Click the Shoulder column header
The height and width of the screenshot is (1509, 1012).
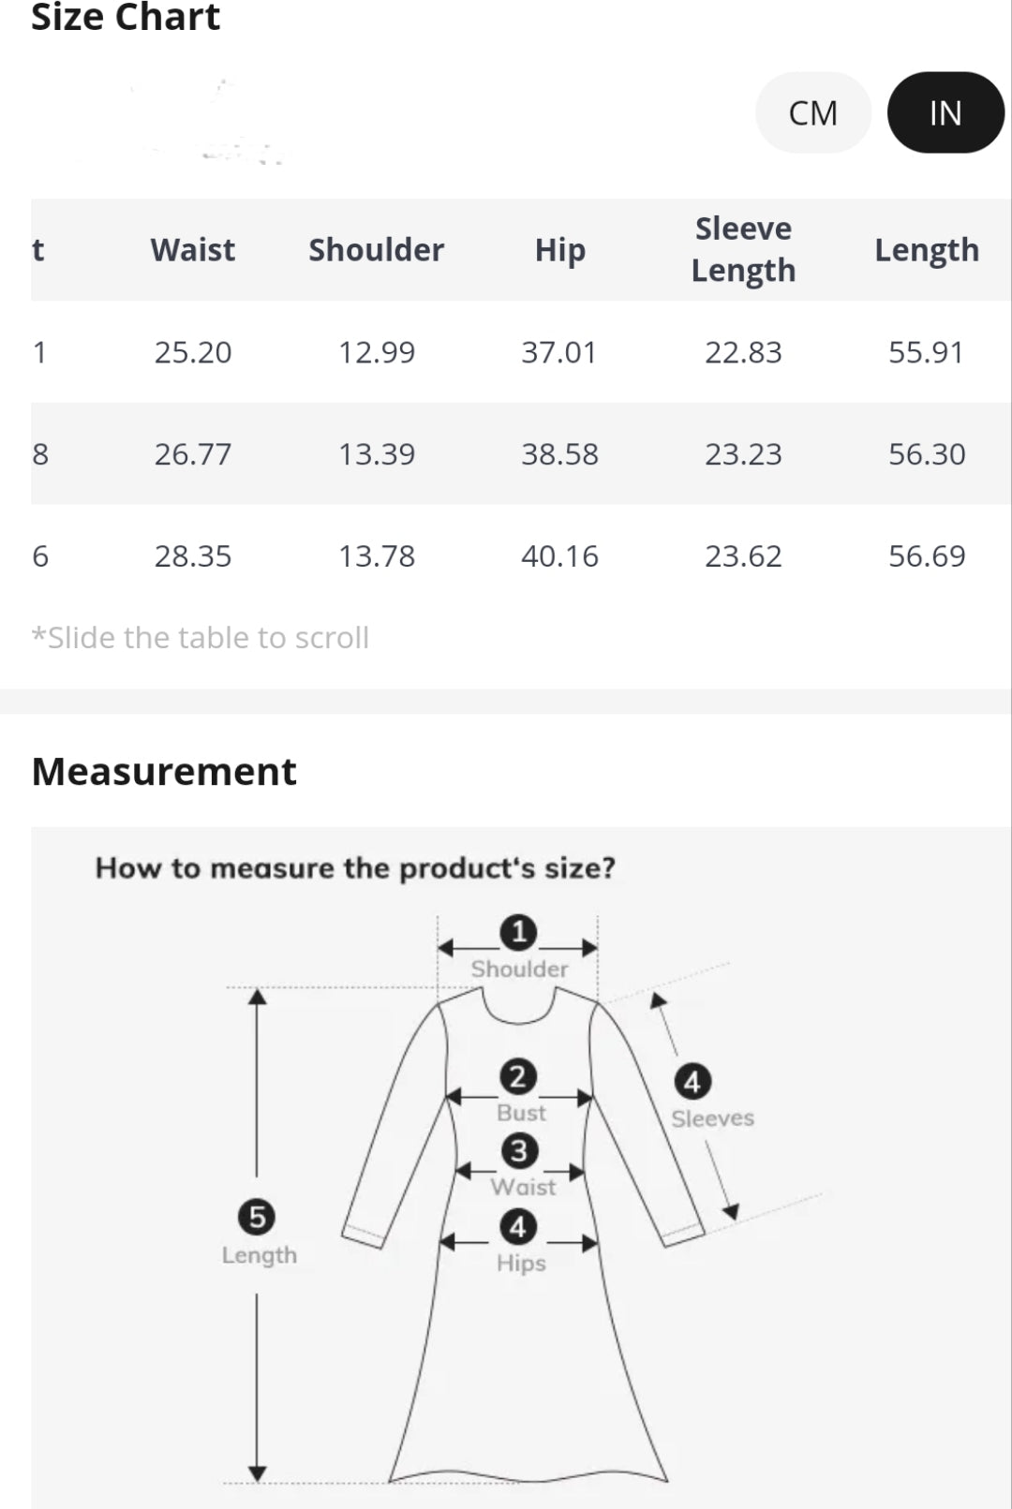click(376, 250)
